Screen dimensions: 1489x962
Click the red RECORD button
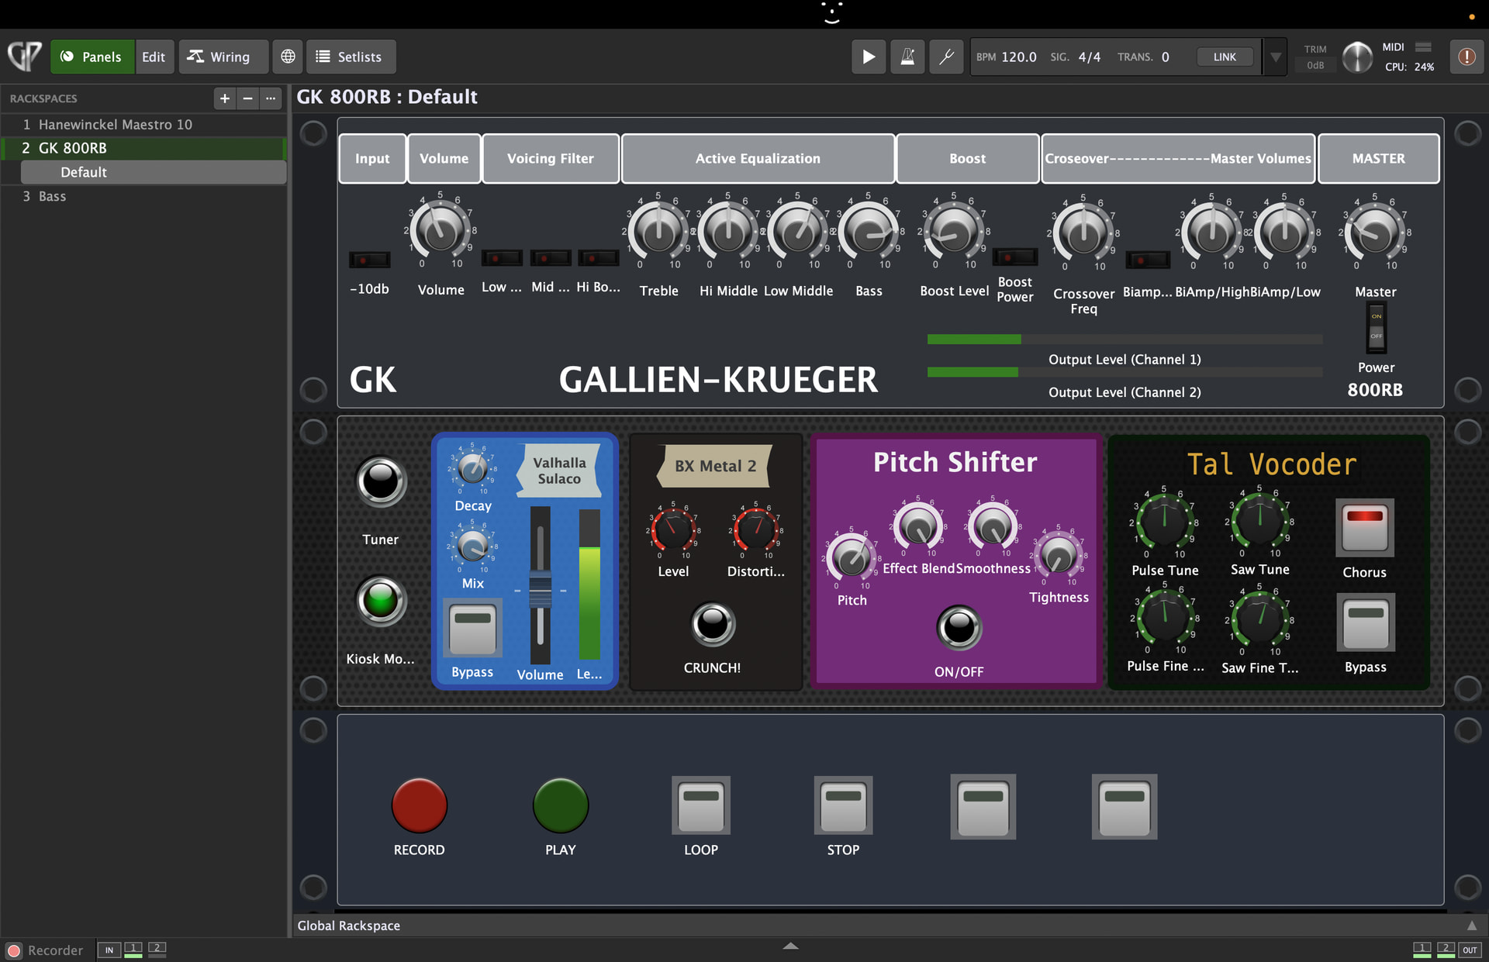coord(419,805)
